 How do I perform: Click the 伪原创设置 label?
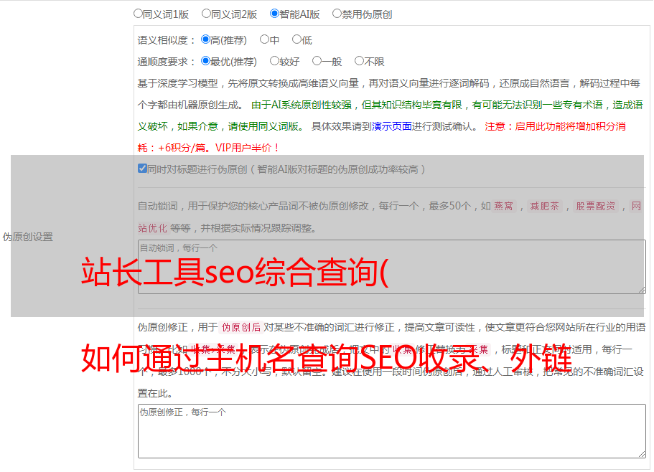[x=27, y=237]
